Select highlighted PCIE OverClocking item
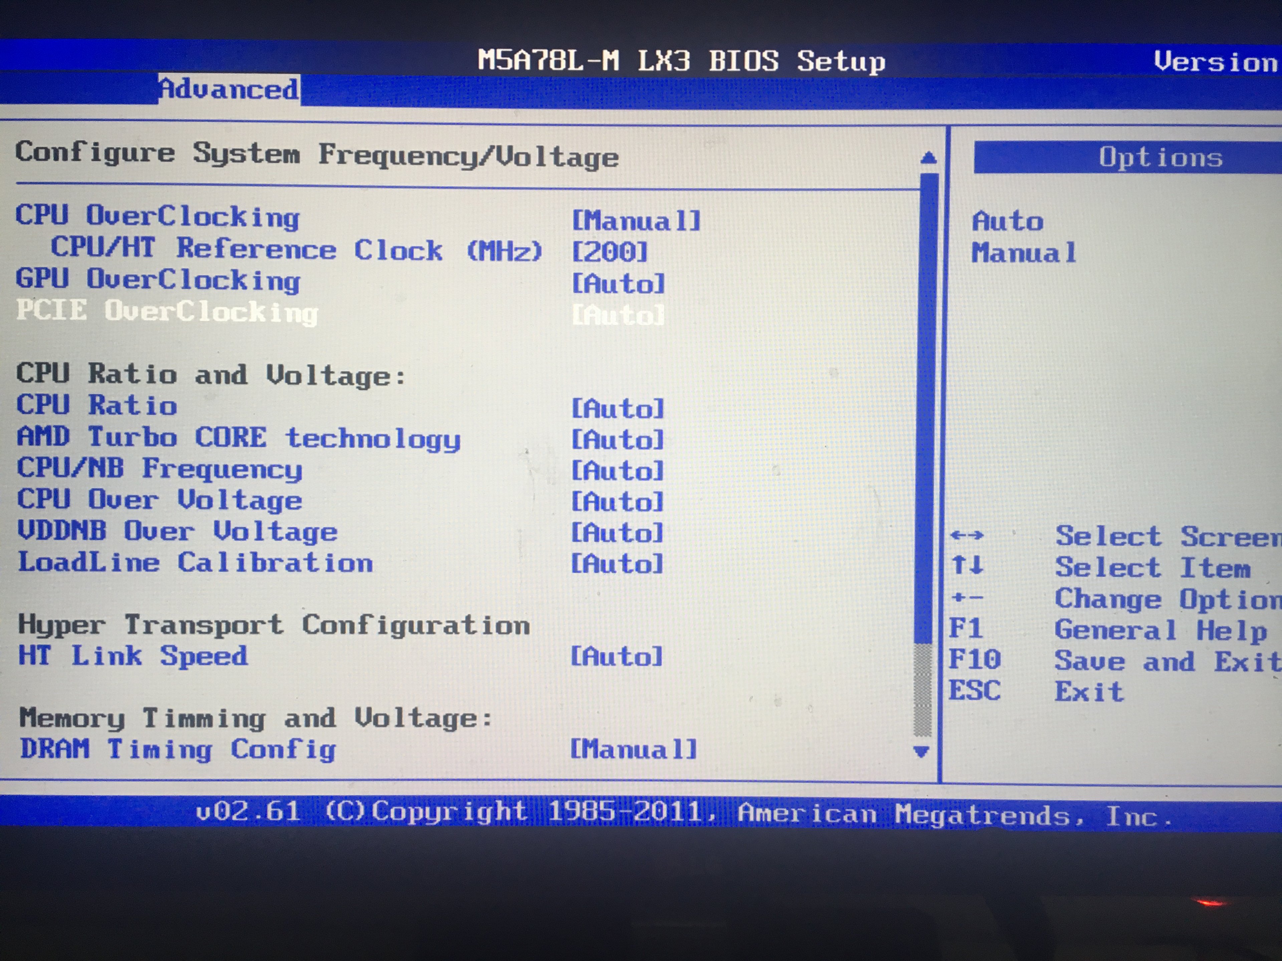 click(167, 312)
